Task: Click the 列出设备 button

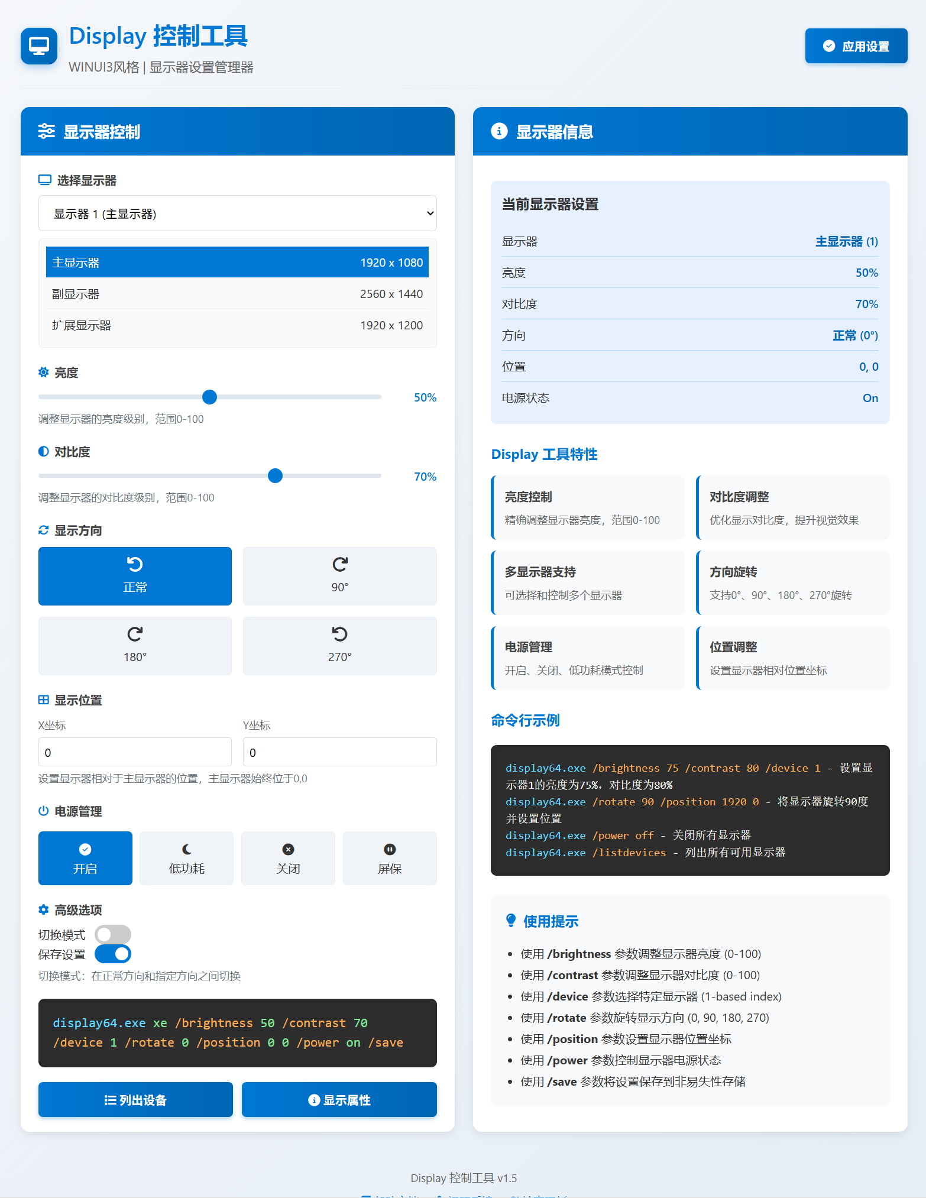Action: 135,1100
